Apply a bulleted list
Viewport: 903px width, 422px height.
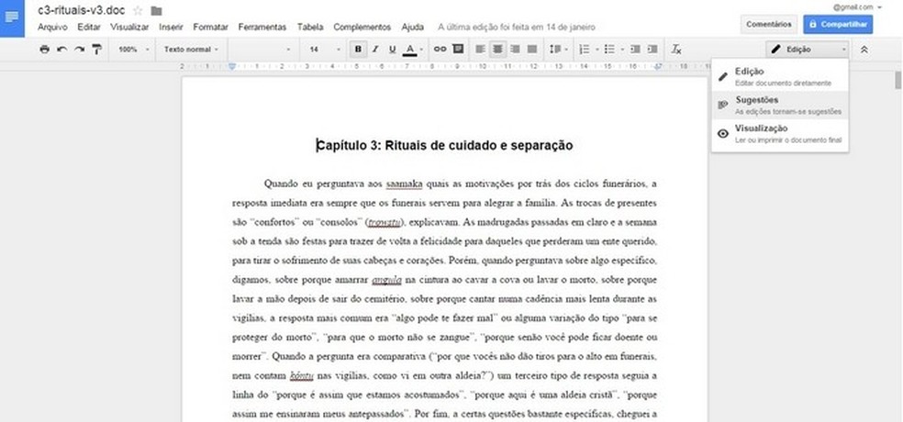(x=610, y=50)
